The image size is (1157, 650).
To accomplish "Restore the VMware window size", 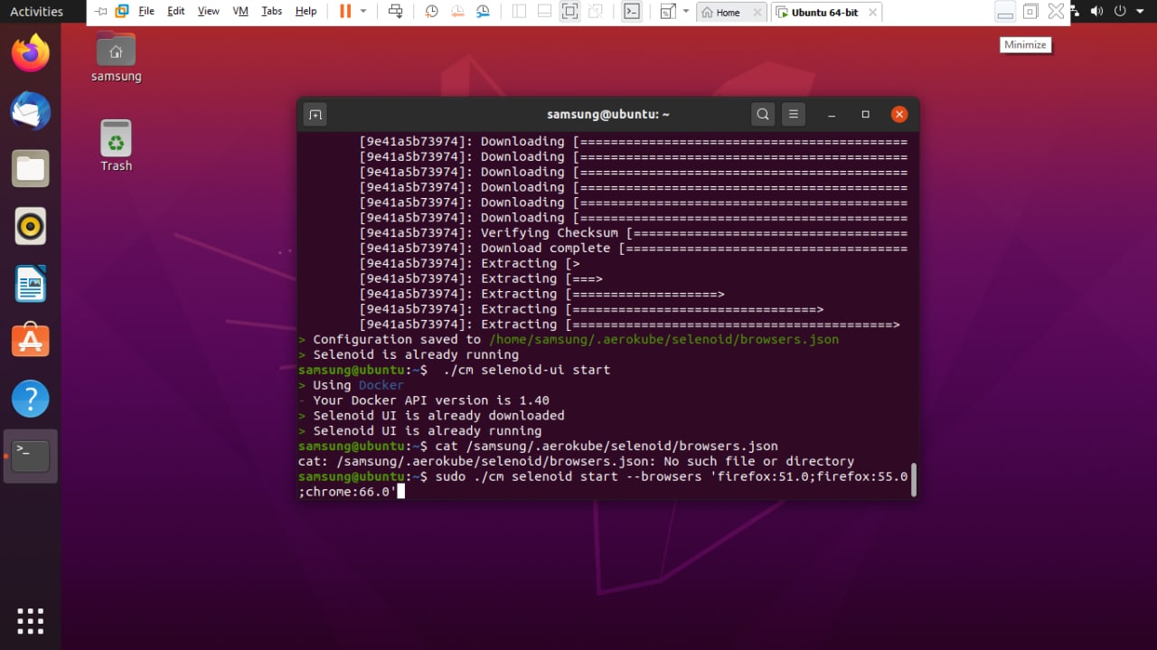I will click(x=1030, y=12).
